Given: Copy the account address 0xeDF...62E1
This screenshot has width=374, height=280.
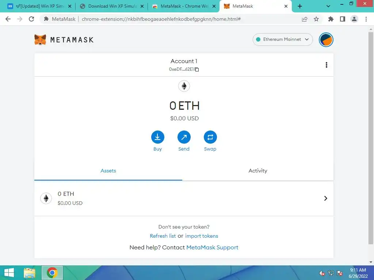Looking at the screenshot, I should [x=197, y=70].
